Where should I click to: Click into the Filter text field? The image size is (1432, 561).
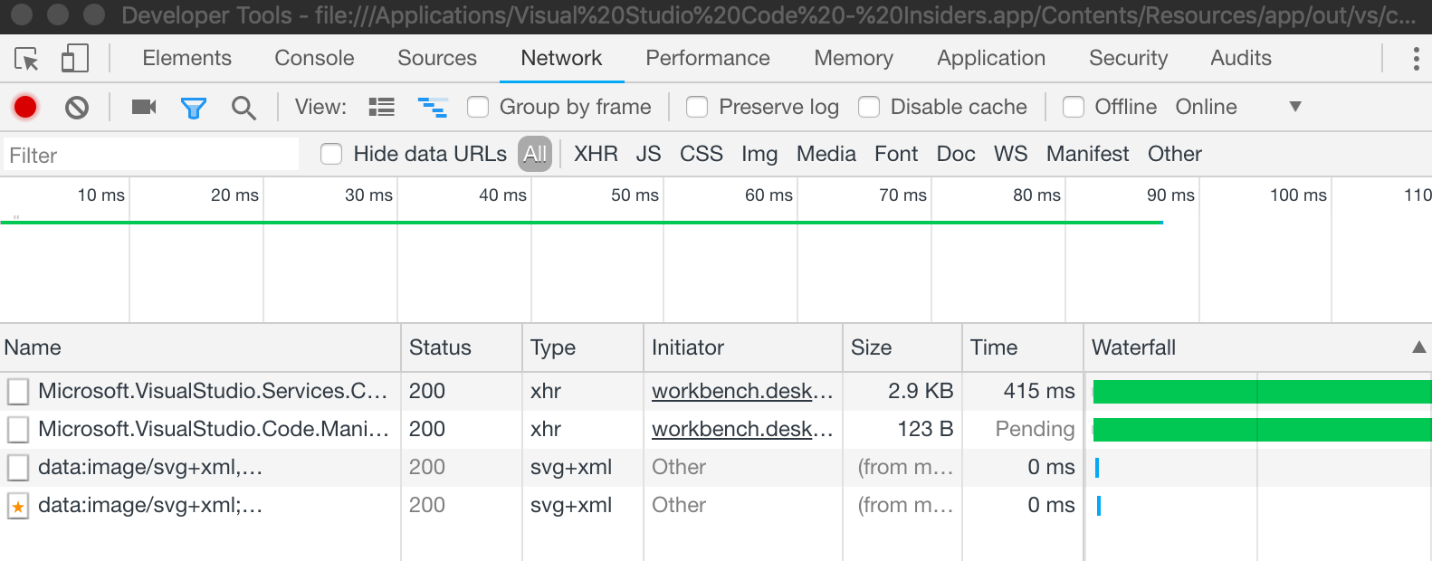(151, 155)
